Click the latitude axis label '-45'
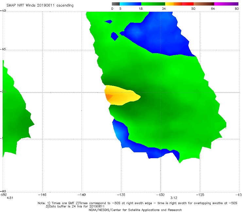Screen dimensions: 242x212 click(3, 49)
